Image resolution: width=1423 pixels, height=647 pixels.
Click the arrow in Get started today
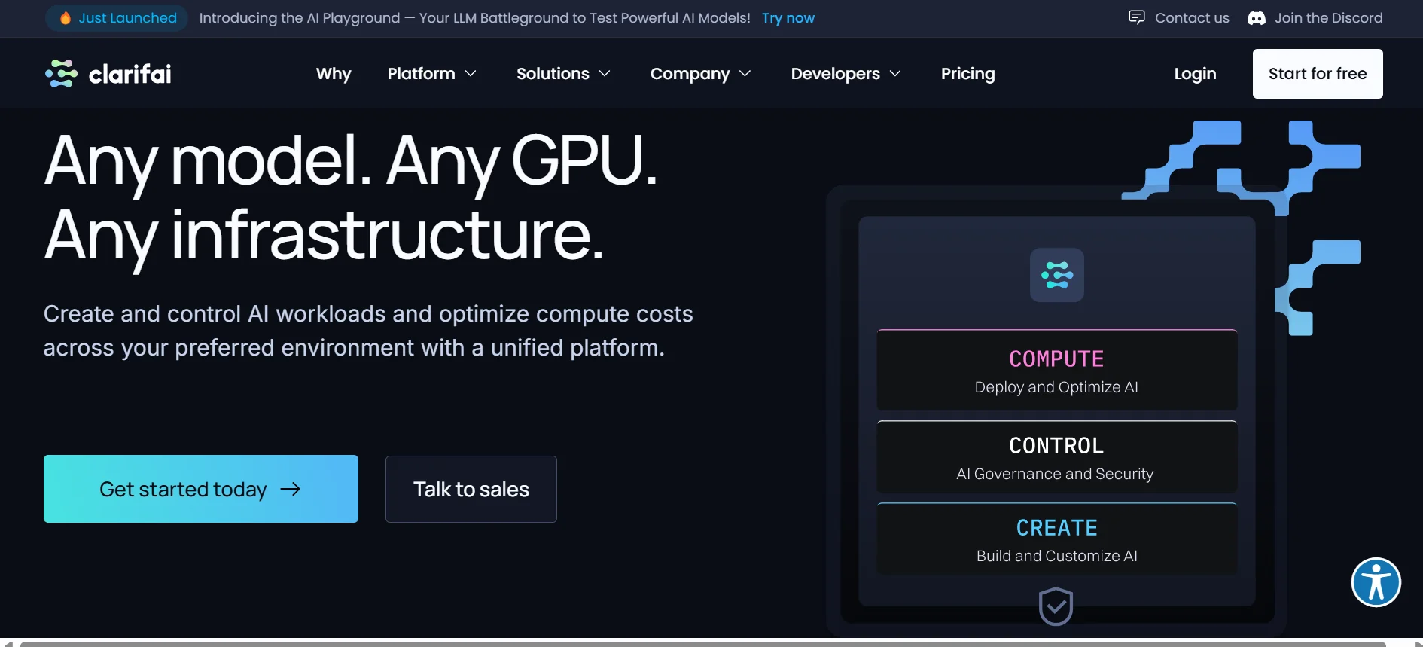[291, 489]
